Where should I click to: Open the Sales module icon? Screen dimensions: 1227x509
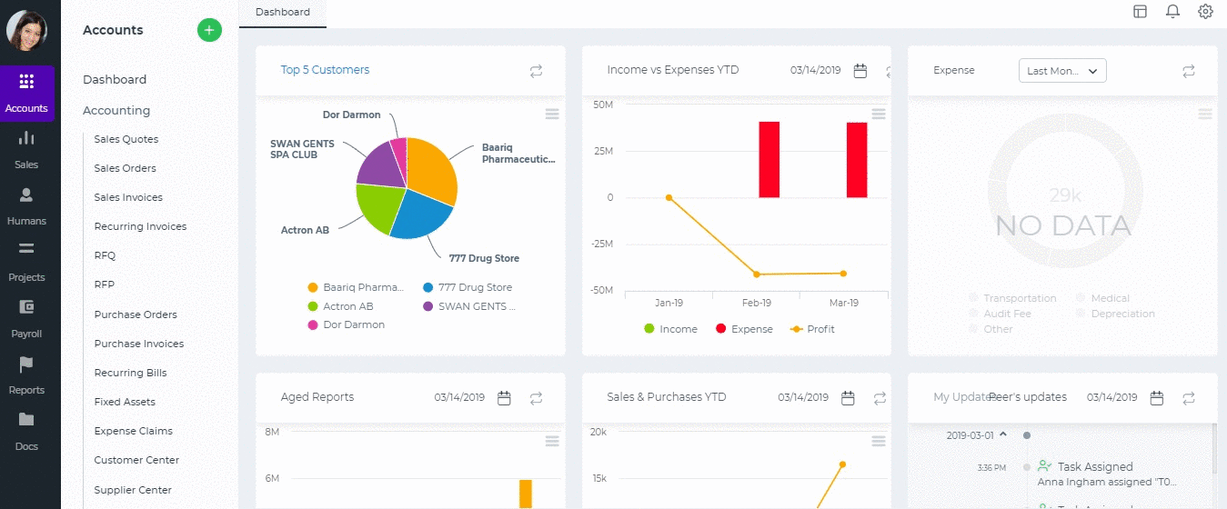pyautogui.click(x=26, y=138)
